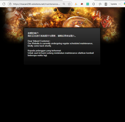125x122 pixels.
Task: Open the three-dots settings menu
Action: pos(120,4)
